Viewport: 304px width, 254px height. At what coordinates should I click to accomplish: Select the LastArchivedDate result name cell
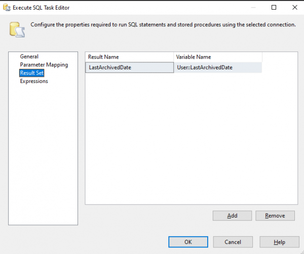point(130,67)
